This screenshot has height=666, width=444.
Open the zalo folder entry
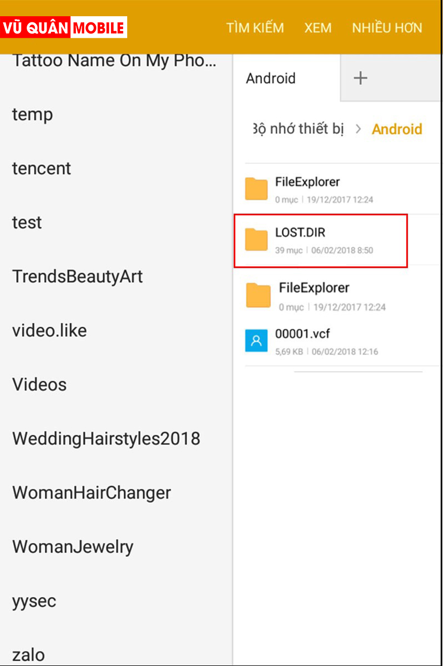(28, 655)
